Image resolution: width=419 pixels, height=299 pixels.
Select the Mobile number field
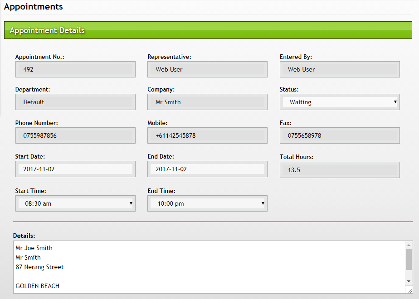(x=207, y=135)
